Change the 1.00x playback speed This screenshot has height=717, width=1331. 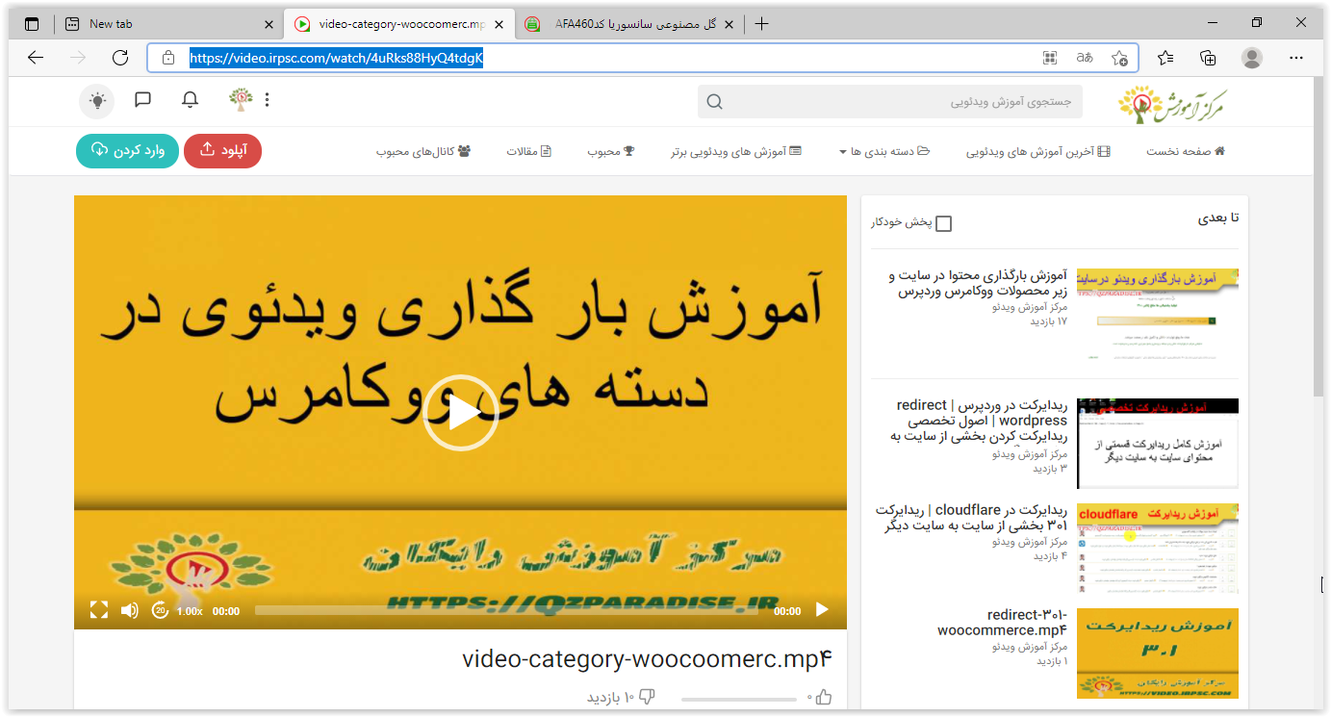[190, 611]
